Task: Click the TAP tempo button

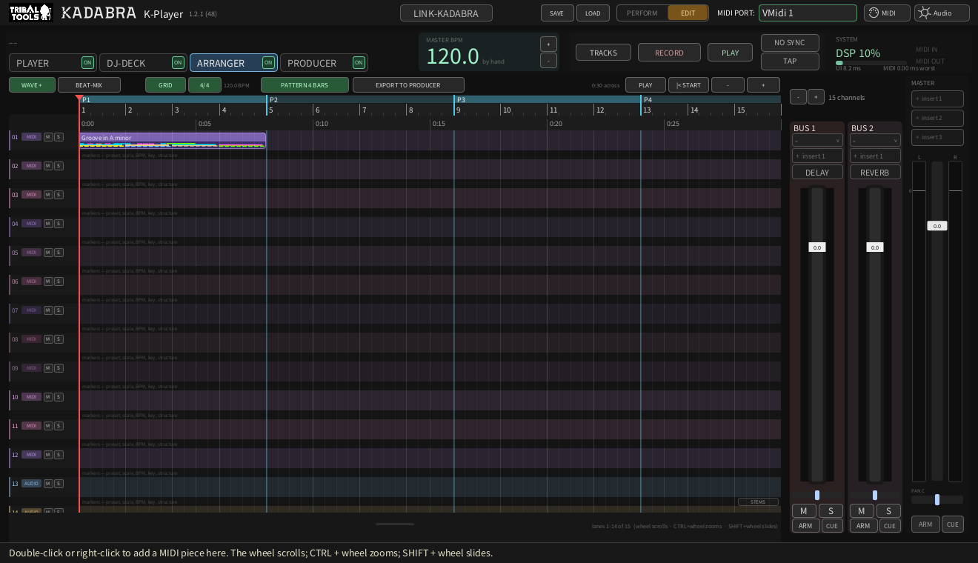Action: pos(790,61)
